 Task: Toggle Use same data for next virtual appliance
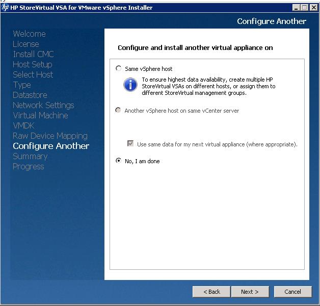click(130, 143)
